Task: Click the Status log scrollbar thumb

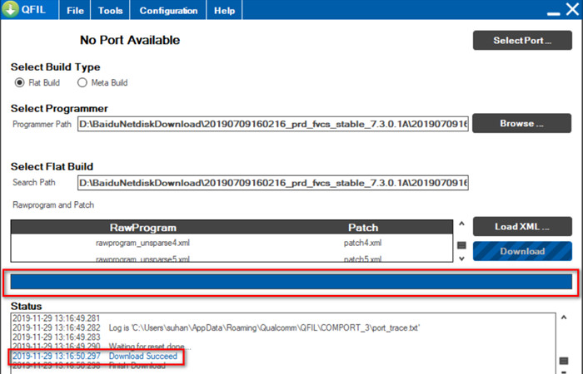Action: point(564,361)
